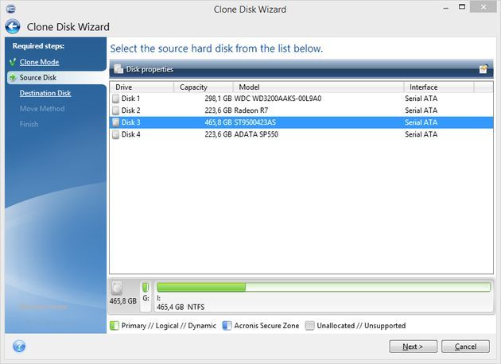This screenshot has height=364, width=501.
Task: Click the application icon in title bar
Action: [10, 9]
